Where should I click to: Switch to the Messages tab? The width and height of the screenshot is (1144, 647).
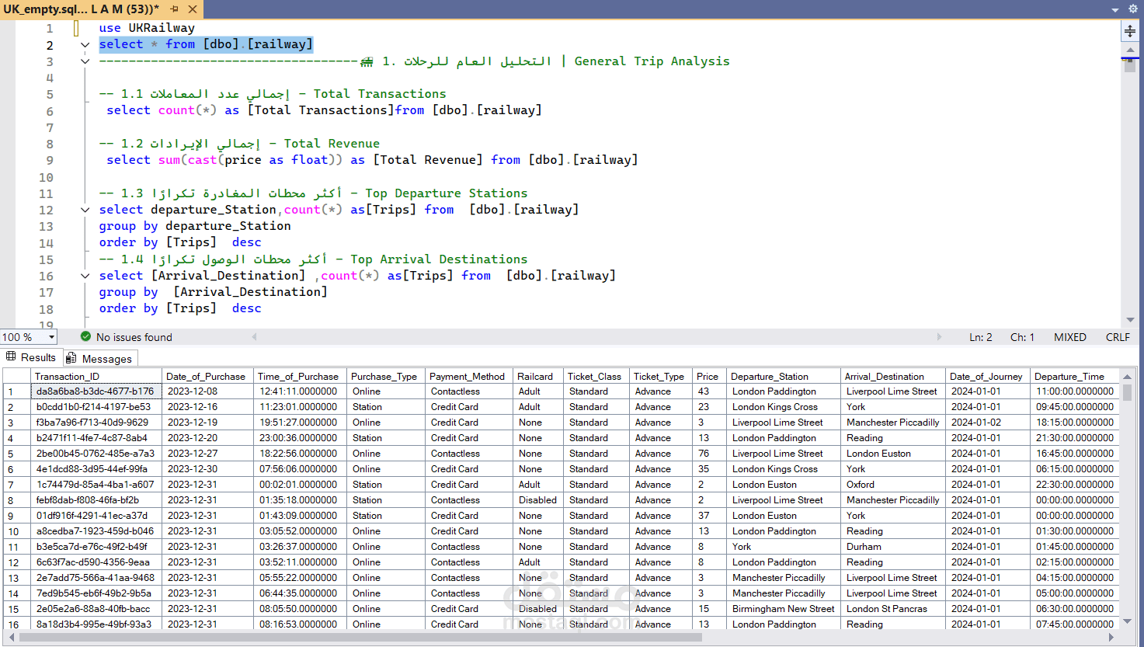pyautogui.click(x=100, y=358)
